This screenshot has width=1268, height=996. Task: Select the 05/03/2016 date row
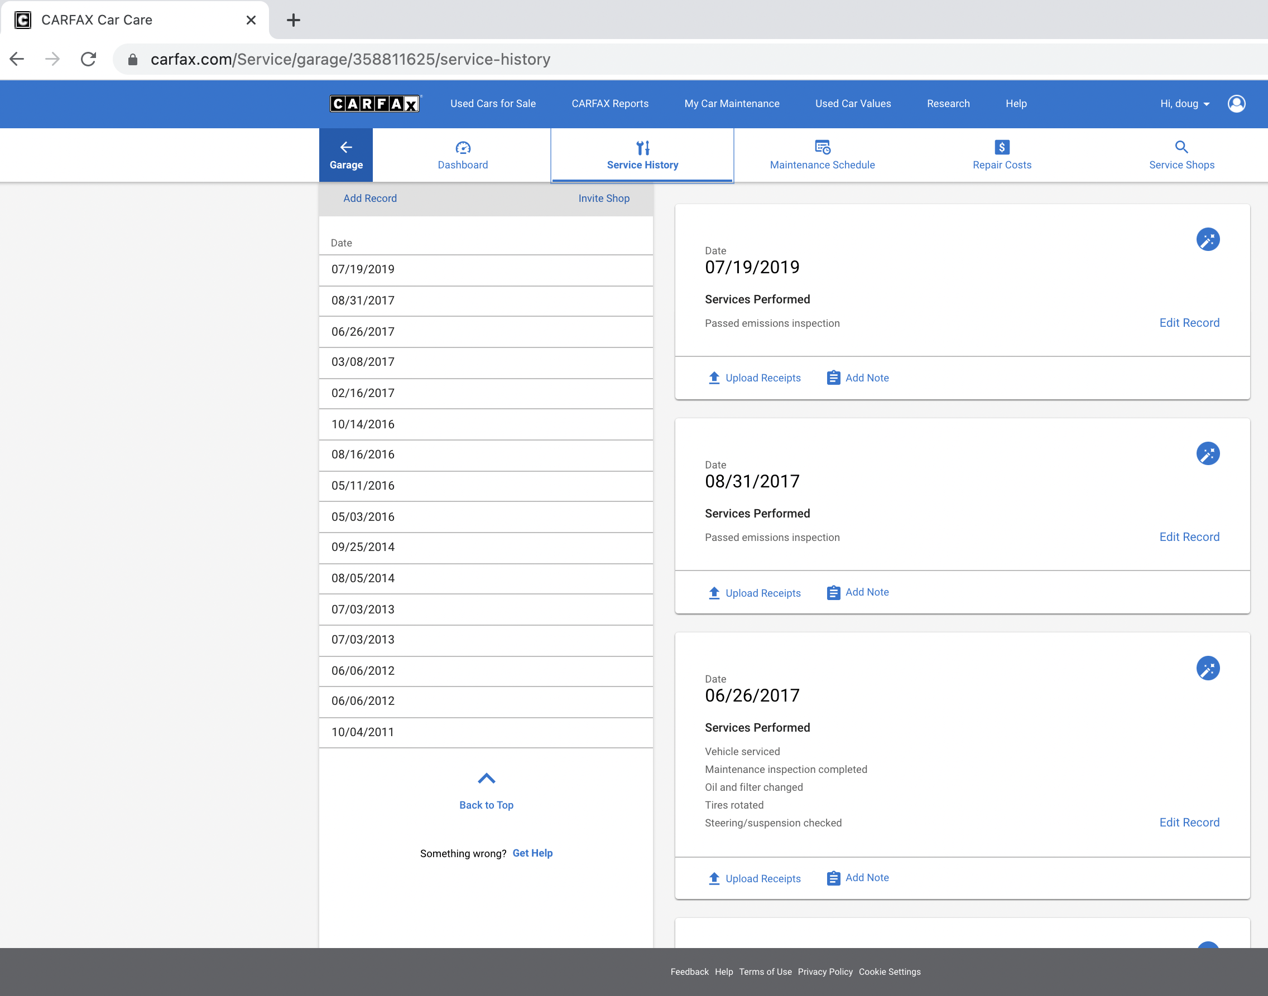tap(486, 518)
